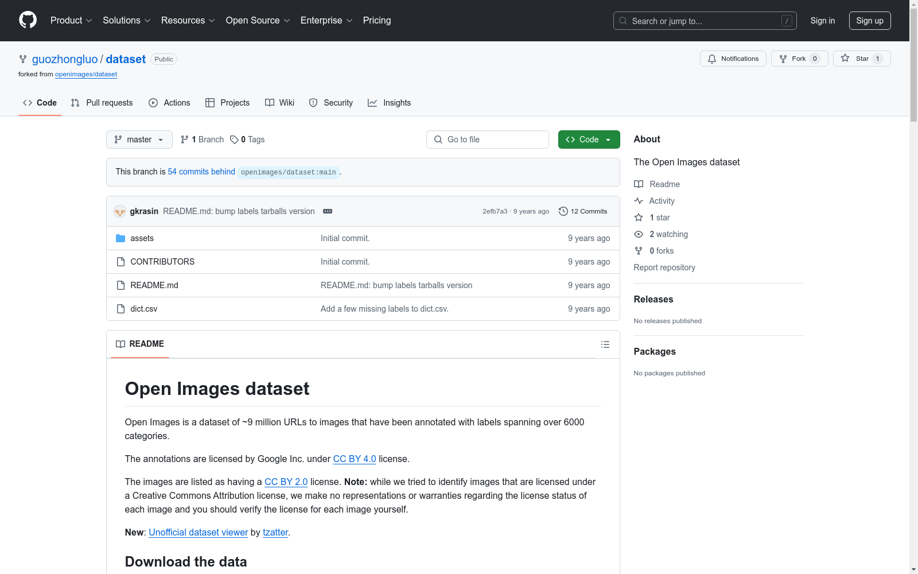The image size is (918, 574).
Task: Open the Packages heading link
Action: tap(655, 351)
